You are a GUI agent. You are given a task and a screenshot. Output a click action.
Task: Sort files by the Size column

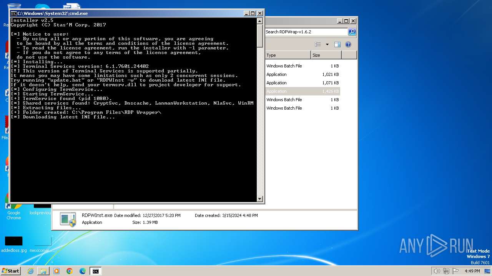[x=326, y=55]
